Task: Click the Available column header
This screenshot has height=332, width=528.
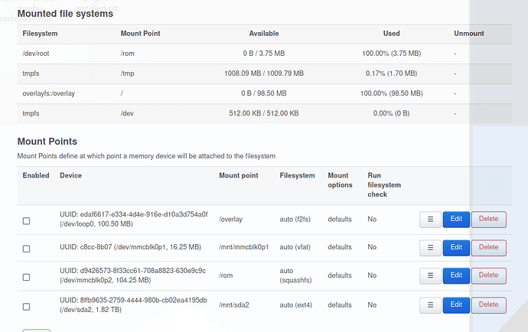Action: pos(264,34)
